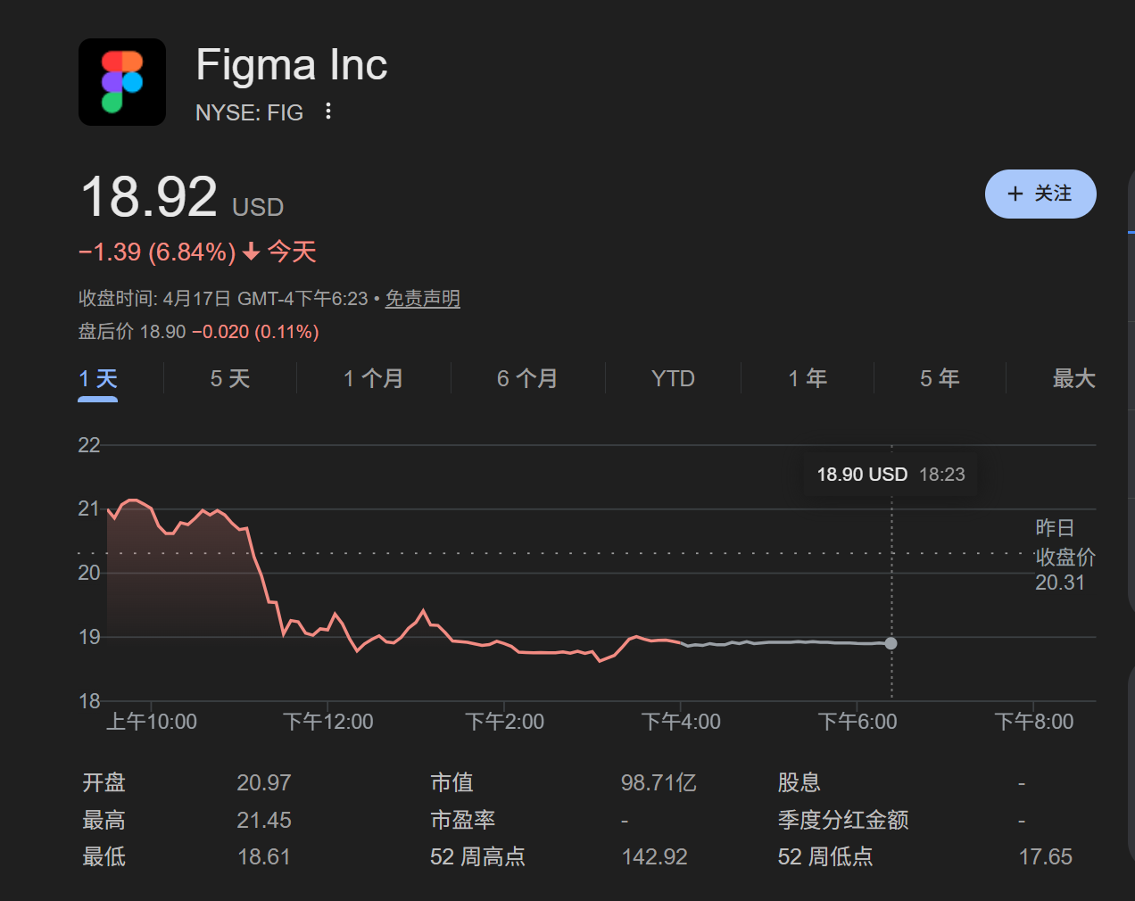Click the 市值 98.71亿 statistic
This screenshot has height=901, width=1135.
658,781
